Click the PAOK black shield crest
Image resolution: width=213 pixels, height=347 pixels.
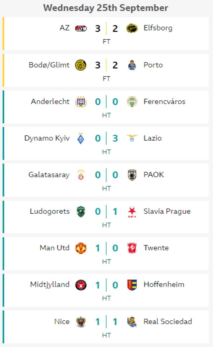point(132,175)
